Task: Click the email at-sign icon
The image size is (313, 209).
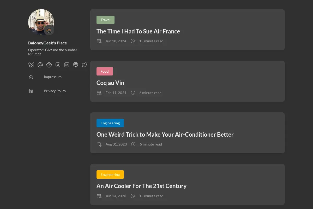Action: 40,65
